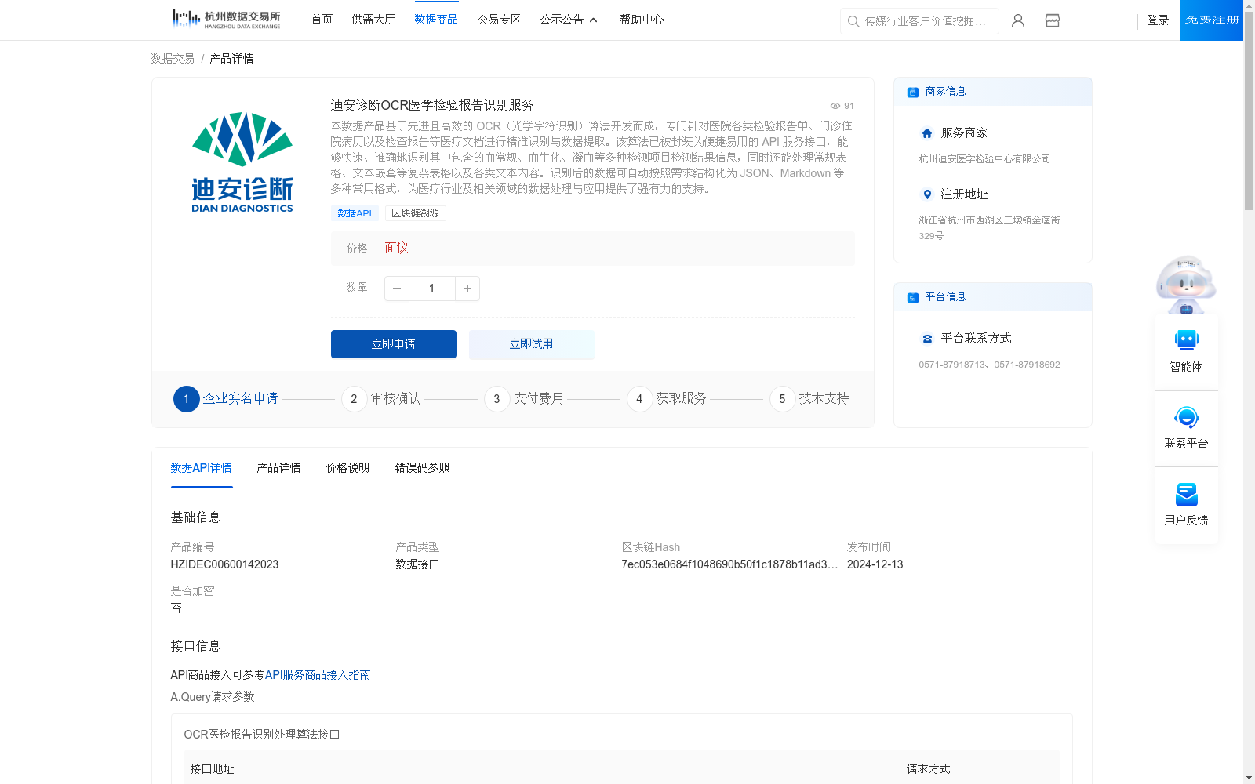Click step 5 技术支持
This screenshot has height=784, width=1255.
coord(809,399)
